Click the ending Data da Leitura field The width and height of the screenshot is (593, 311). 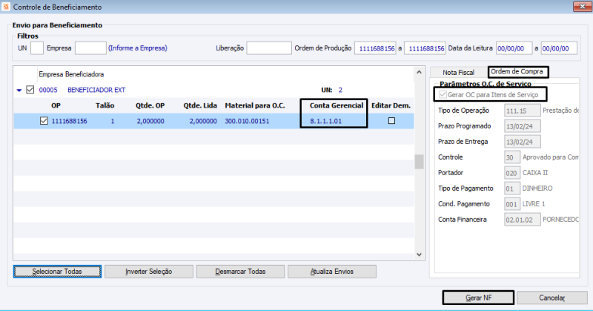[559, 48]
